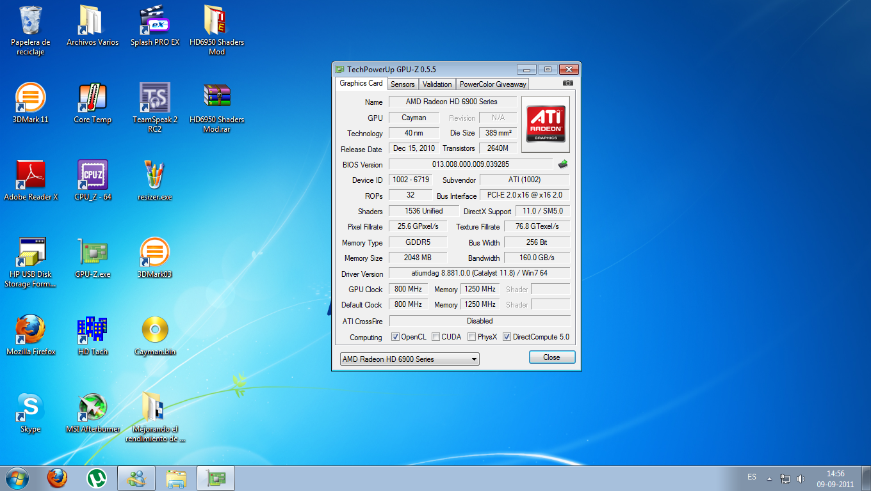Click the Device ID value 1002 - 6719
This screenshot has width=871, height=491.
tap(411, 180)
